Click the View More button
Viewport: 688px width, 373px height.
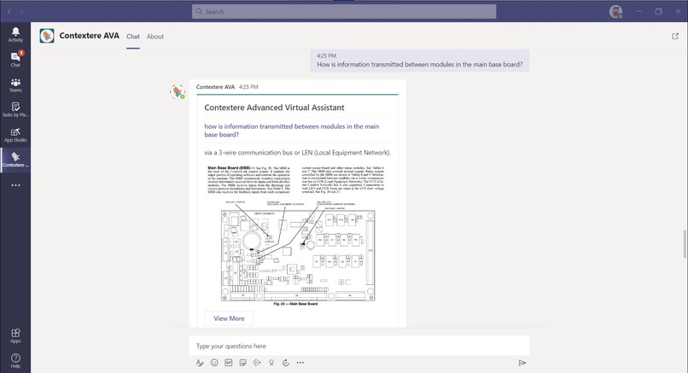tap(229, 318)
